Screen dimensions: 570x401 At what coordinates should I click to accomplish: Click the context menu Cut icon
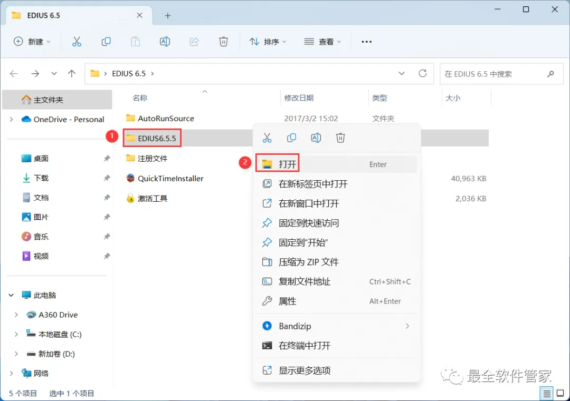pos(267,138)
